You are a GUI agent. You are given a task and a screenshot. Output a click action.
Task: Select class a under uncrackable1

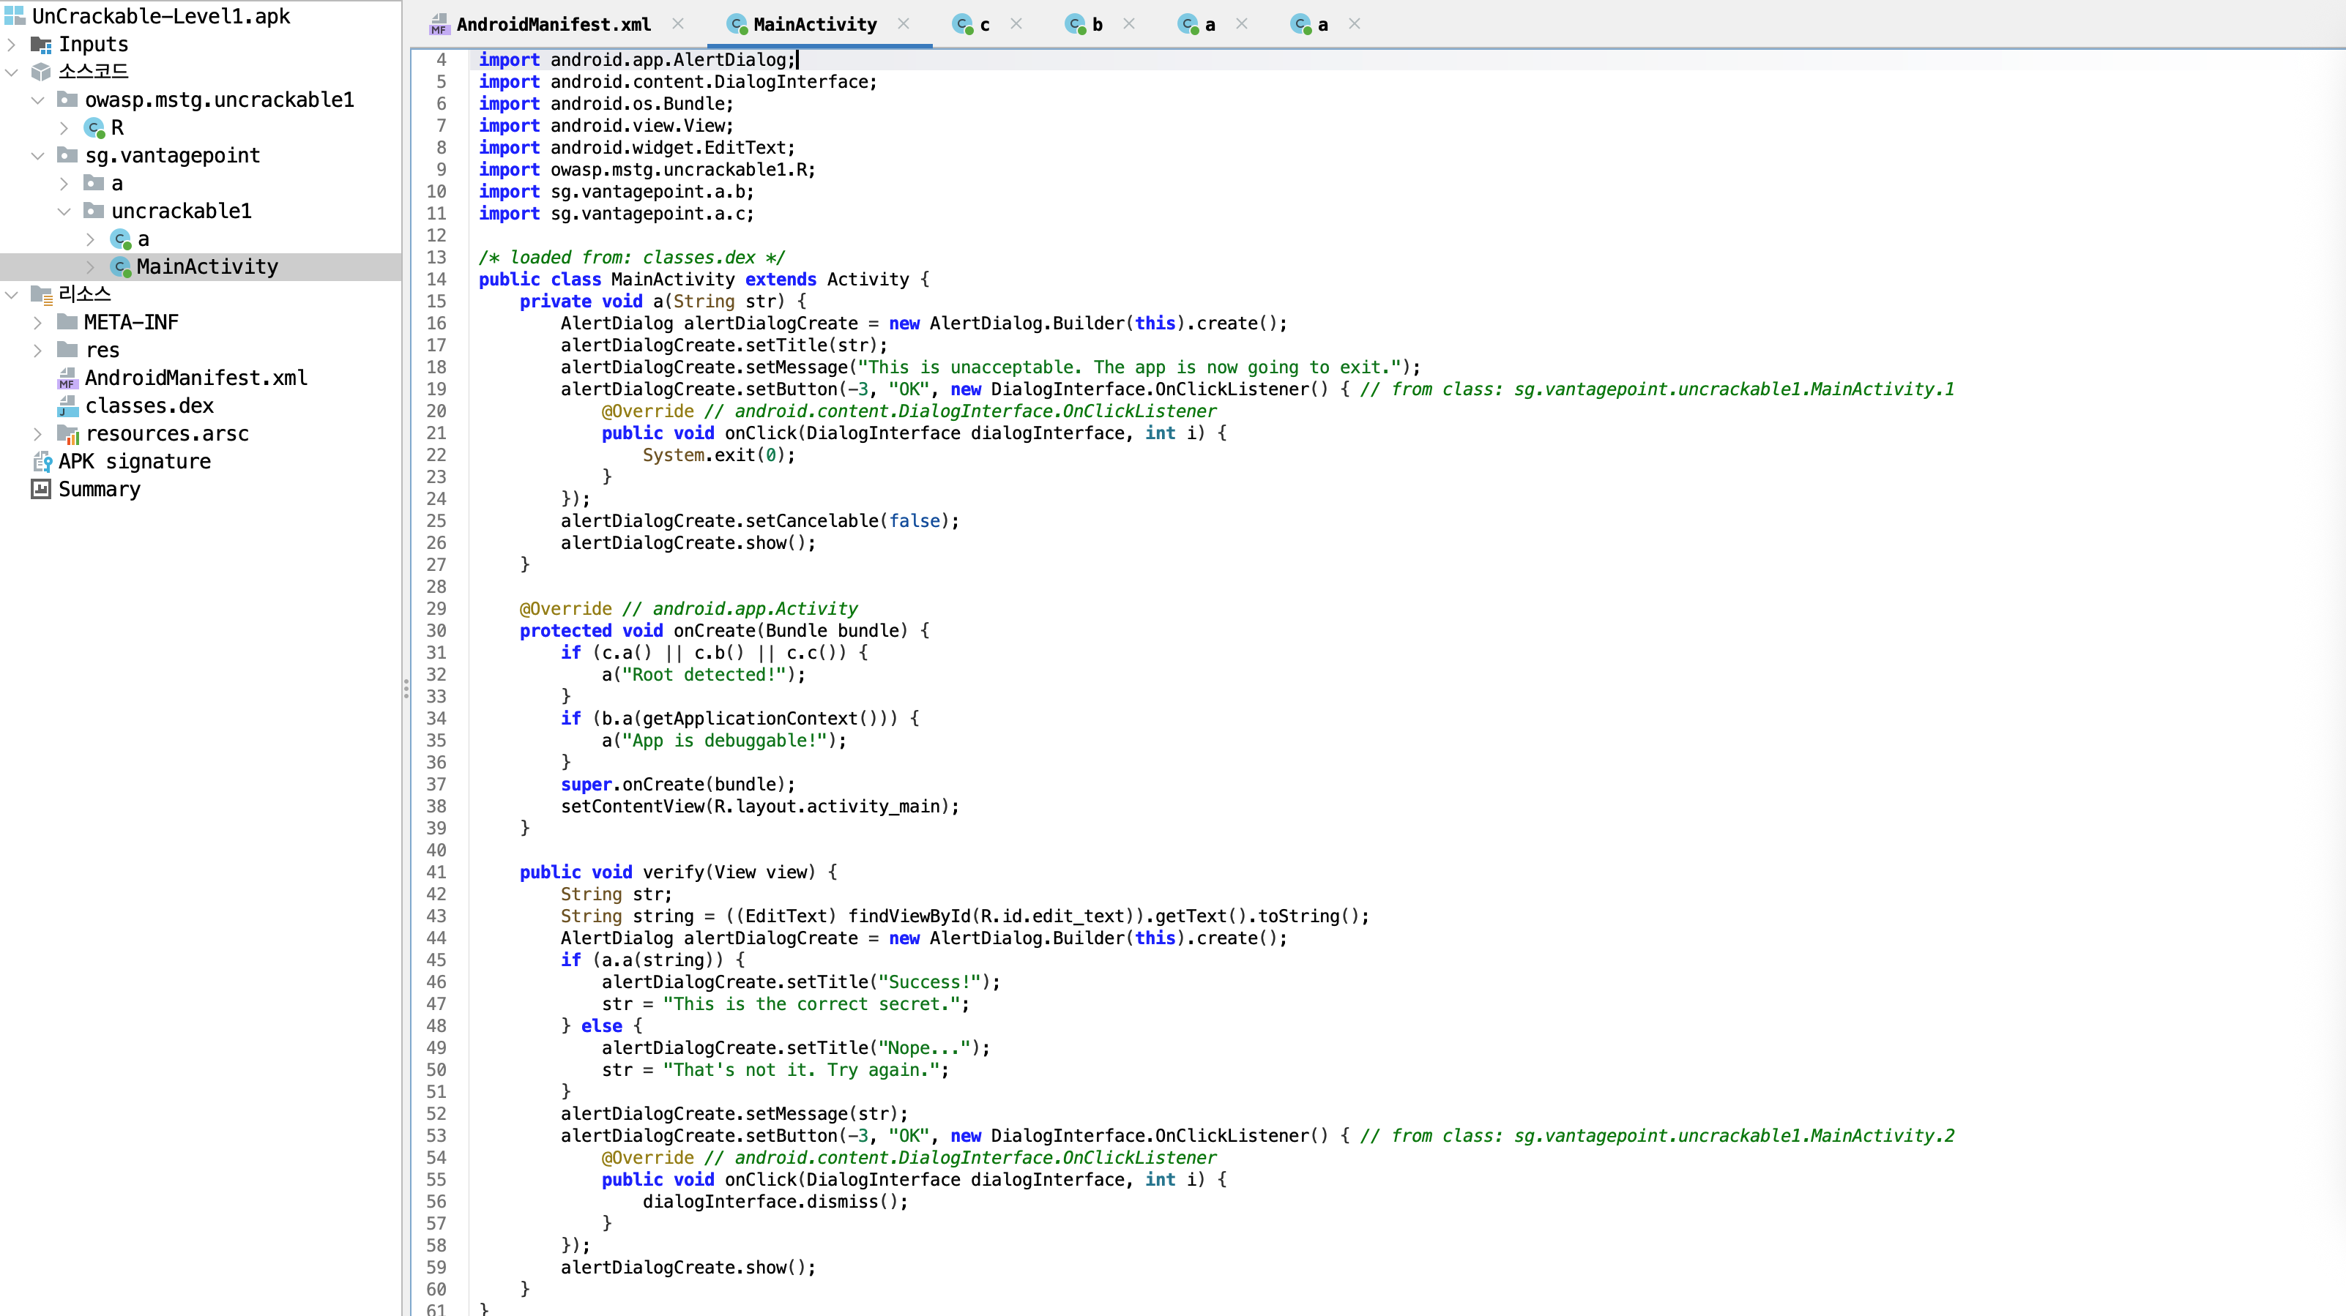pos(143,239)
